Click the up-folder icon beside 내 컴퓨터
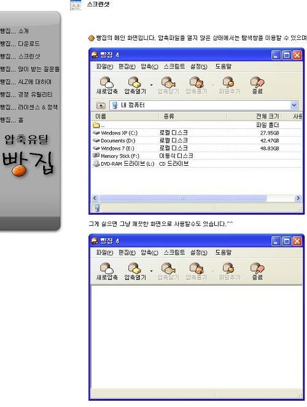This screenshot has width=307, height=407. (x=101, y=105)
